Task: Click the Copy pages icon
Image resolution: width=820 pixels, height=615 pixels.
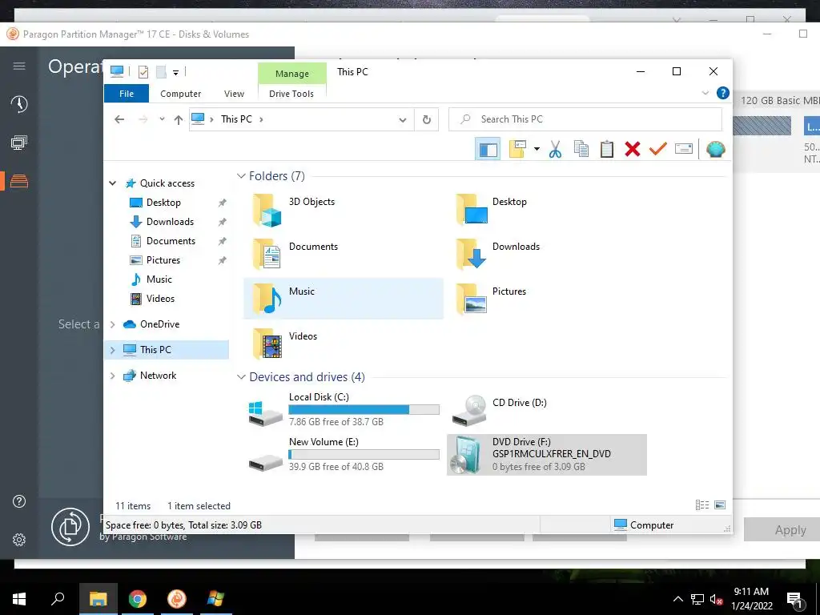Action: (581, 149)
